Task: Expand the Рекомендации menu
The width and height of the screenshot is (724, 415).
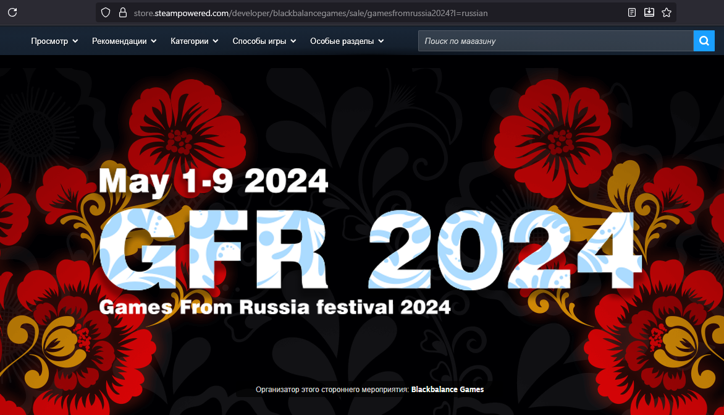Action: (124, 41)
